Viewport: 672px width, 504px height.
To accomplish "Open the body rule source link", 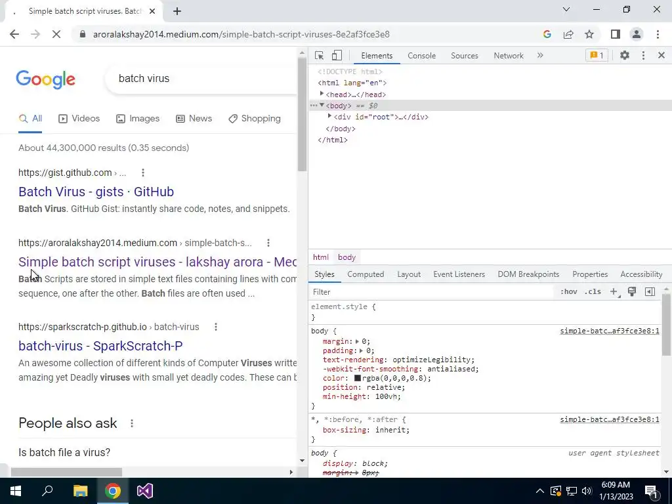I will [x=610, y=331].
